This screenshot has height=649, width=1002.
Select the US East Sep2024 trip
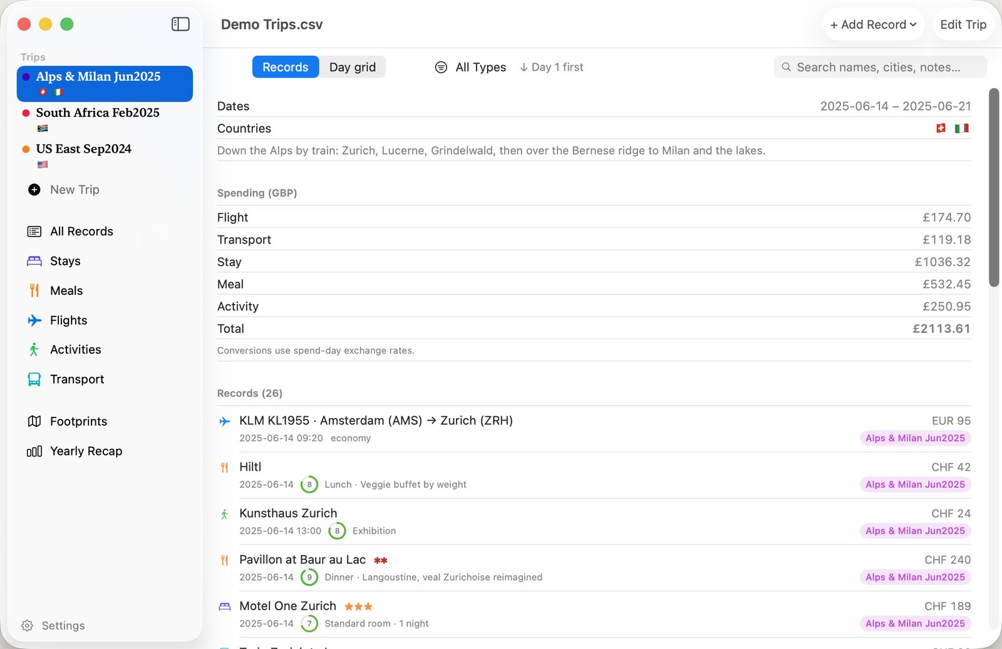click(105, 156)
